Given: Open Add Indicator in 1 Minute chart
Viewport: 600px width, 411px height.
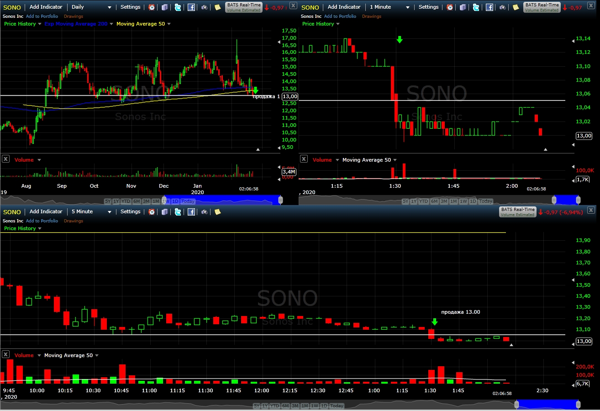Looking at the screenshot, I should [344, 7].
